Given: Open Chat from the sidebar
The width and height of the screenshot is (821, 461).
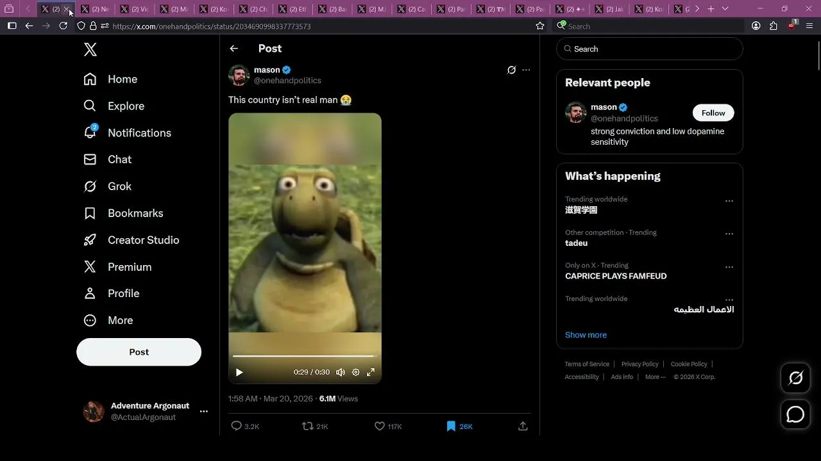Looking at the screenshot, I should pyautogui.click(x=107, y=159).
